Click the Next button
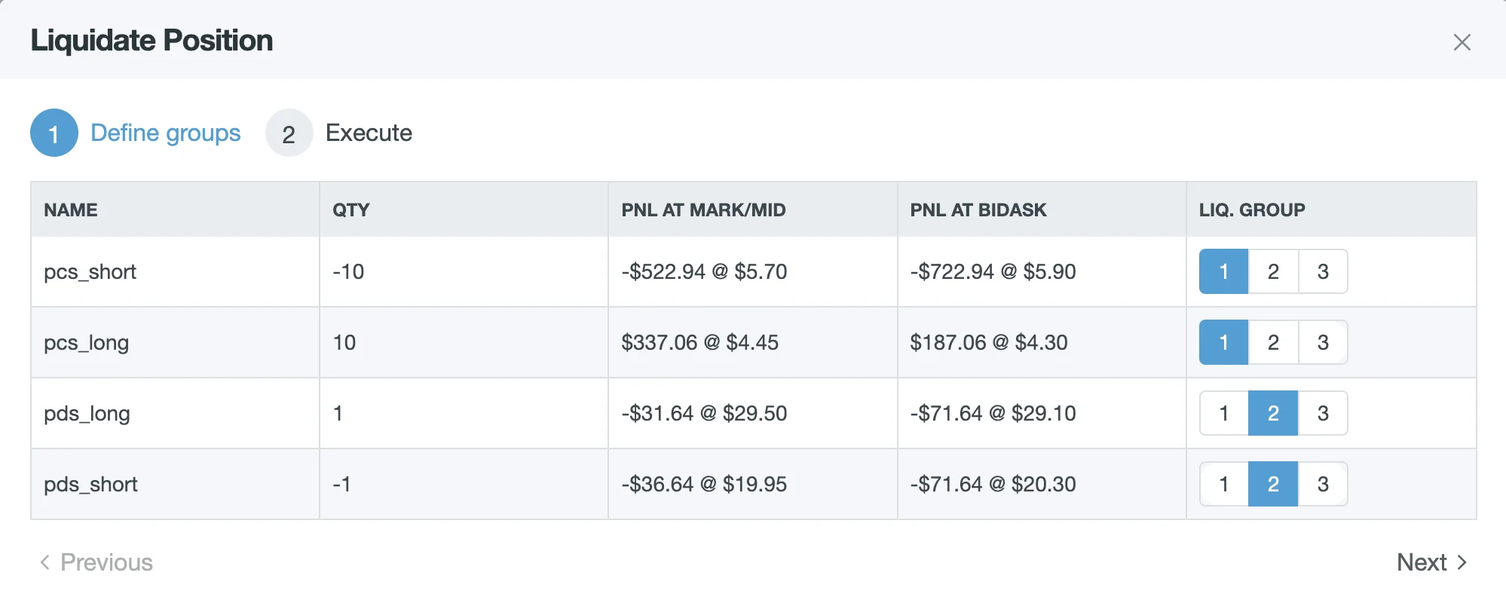Image resolution: width=1506 pixels, height=606 pixels. (1422, 562)
